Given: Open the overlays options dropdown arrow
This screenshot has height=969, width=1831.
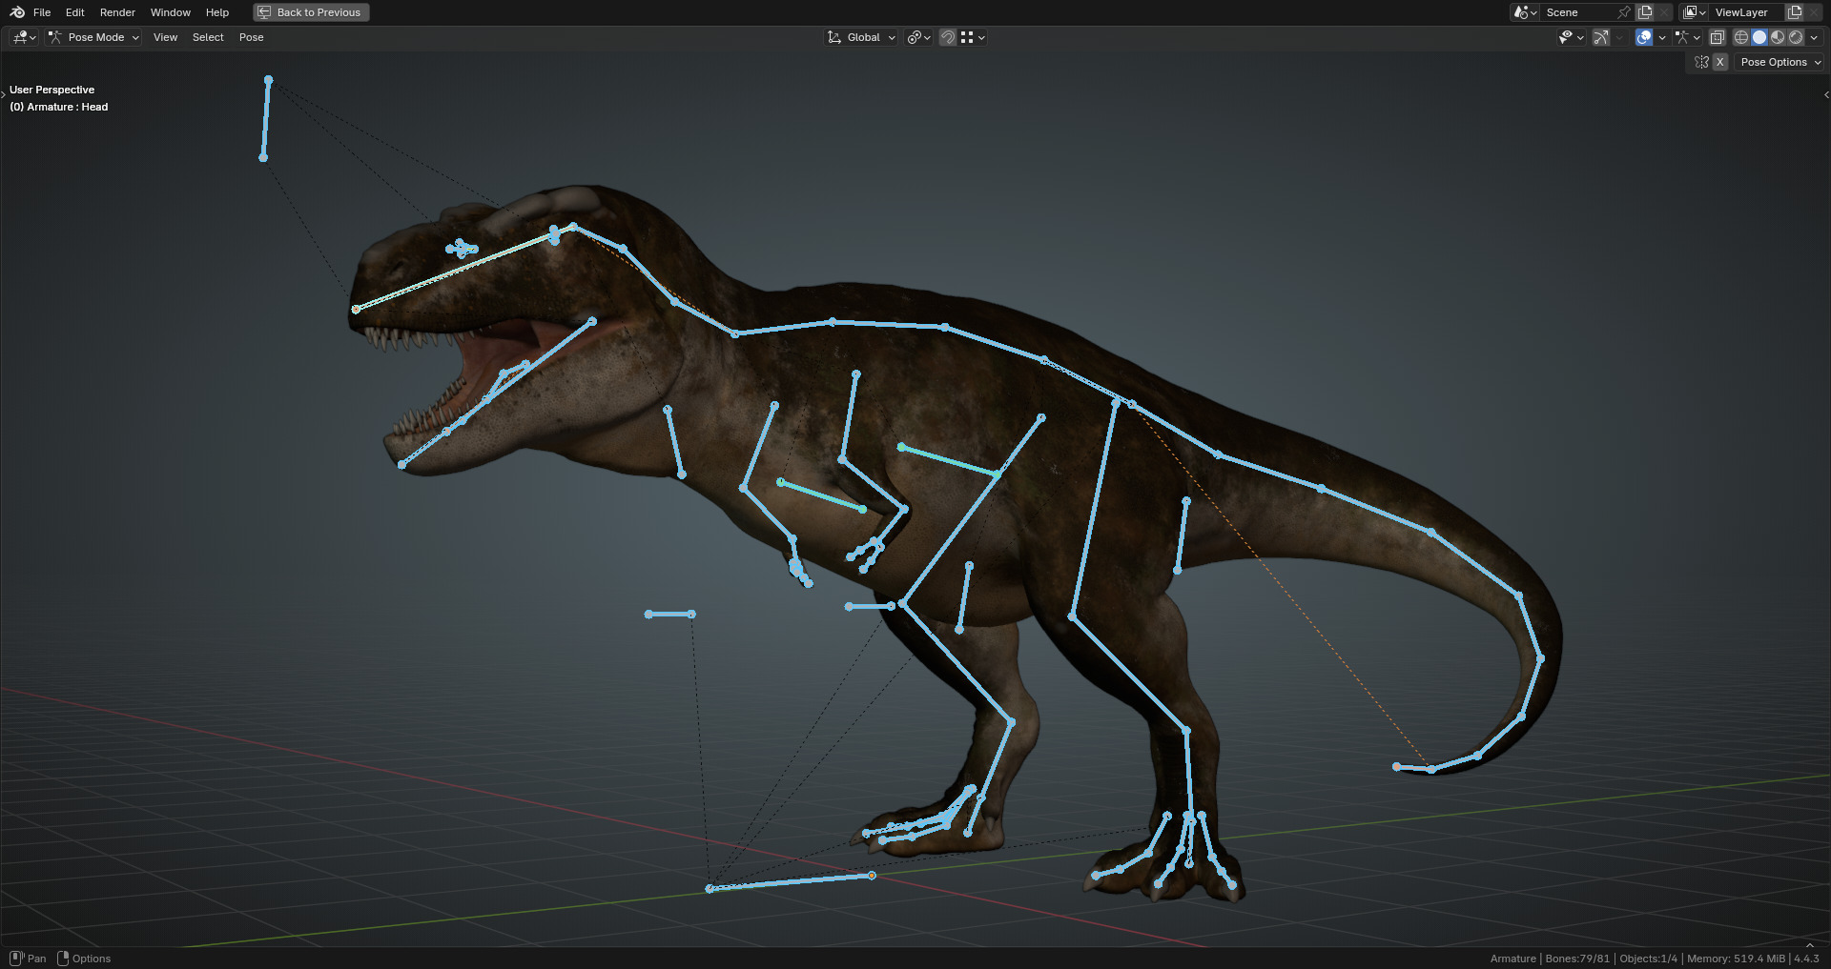Looking at the screenshot, I should pyautogui.click(x=1662, y=37).
